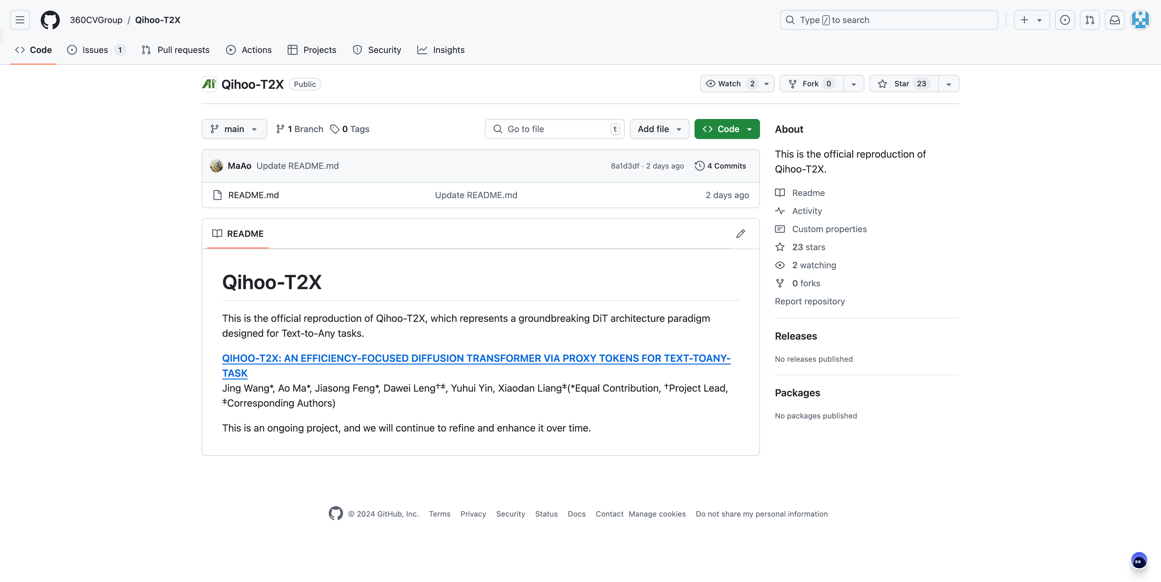Open the footer Terms link

coord(439,514)
